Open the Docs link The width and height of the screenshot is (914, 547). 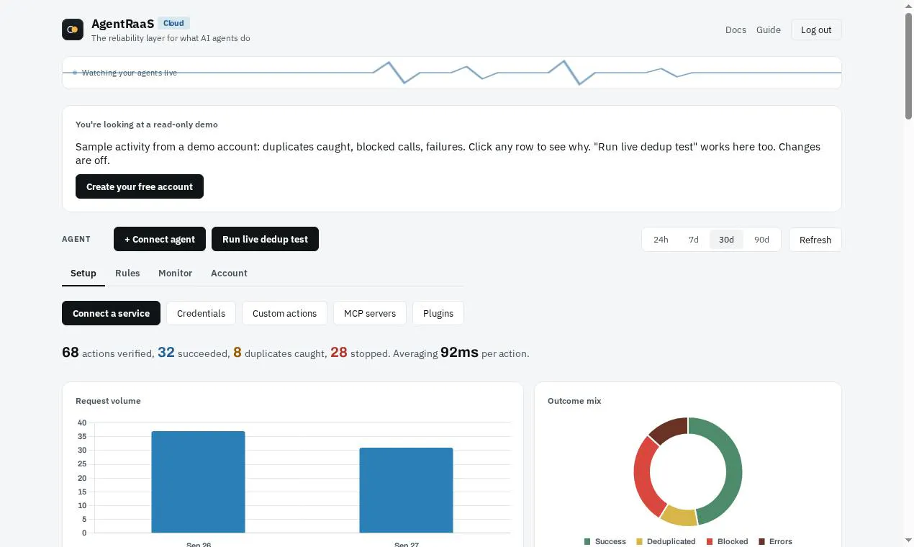point(736,30)
